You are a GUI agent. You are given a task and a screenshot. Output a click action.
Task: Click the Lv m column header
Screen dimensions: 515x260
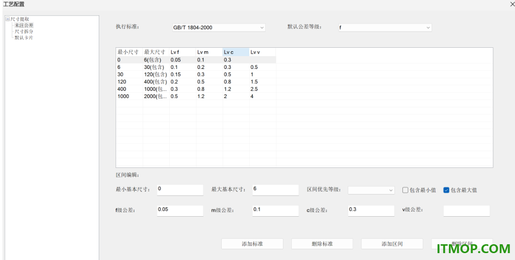[x=209, y=52]
